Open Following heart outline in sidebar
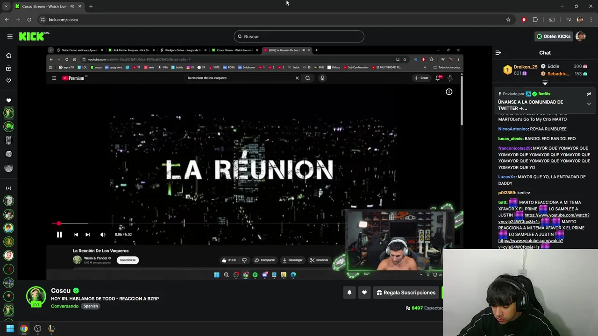 8,80
